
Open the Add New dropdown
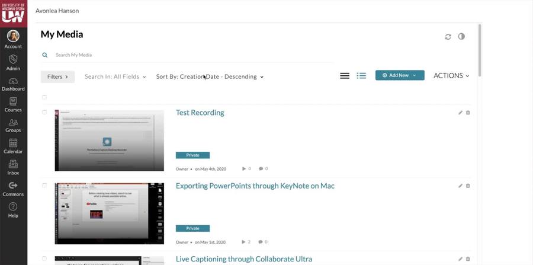click(x=400, y=75)
